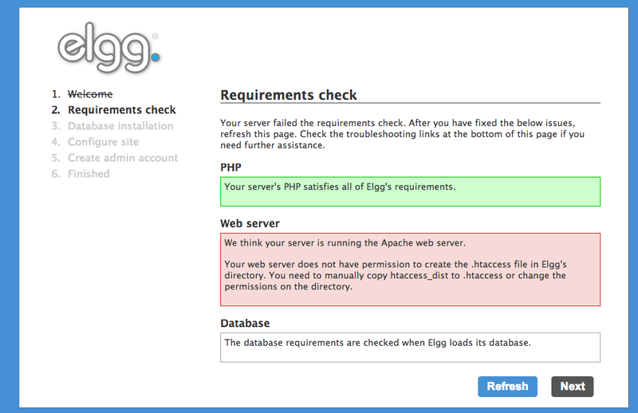Click the Elgg logo
Image resolution: width=638 pixels, height=413 pixels.
[x=108, y=48]
